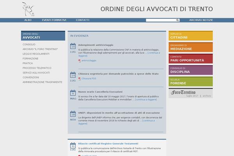234x156 pixels.
Task: Open the CONTATTI menu item
Action: 83,20
